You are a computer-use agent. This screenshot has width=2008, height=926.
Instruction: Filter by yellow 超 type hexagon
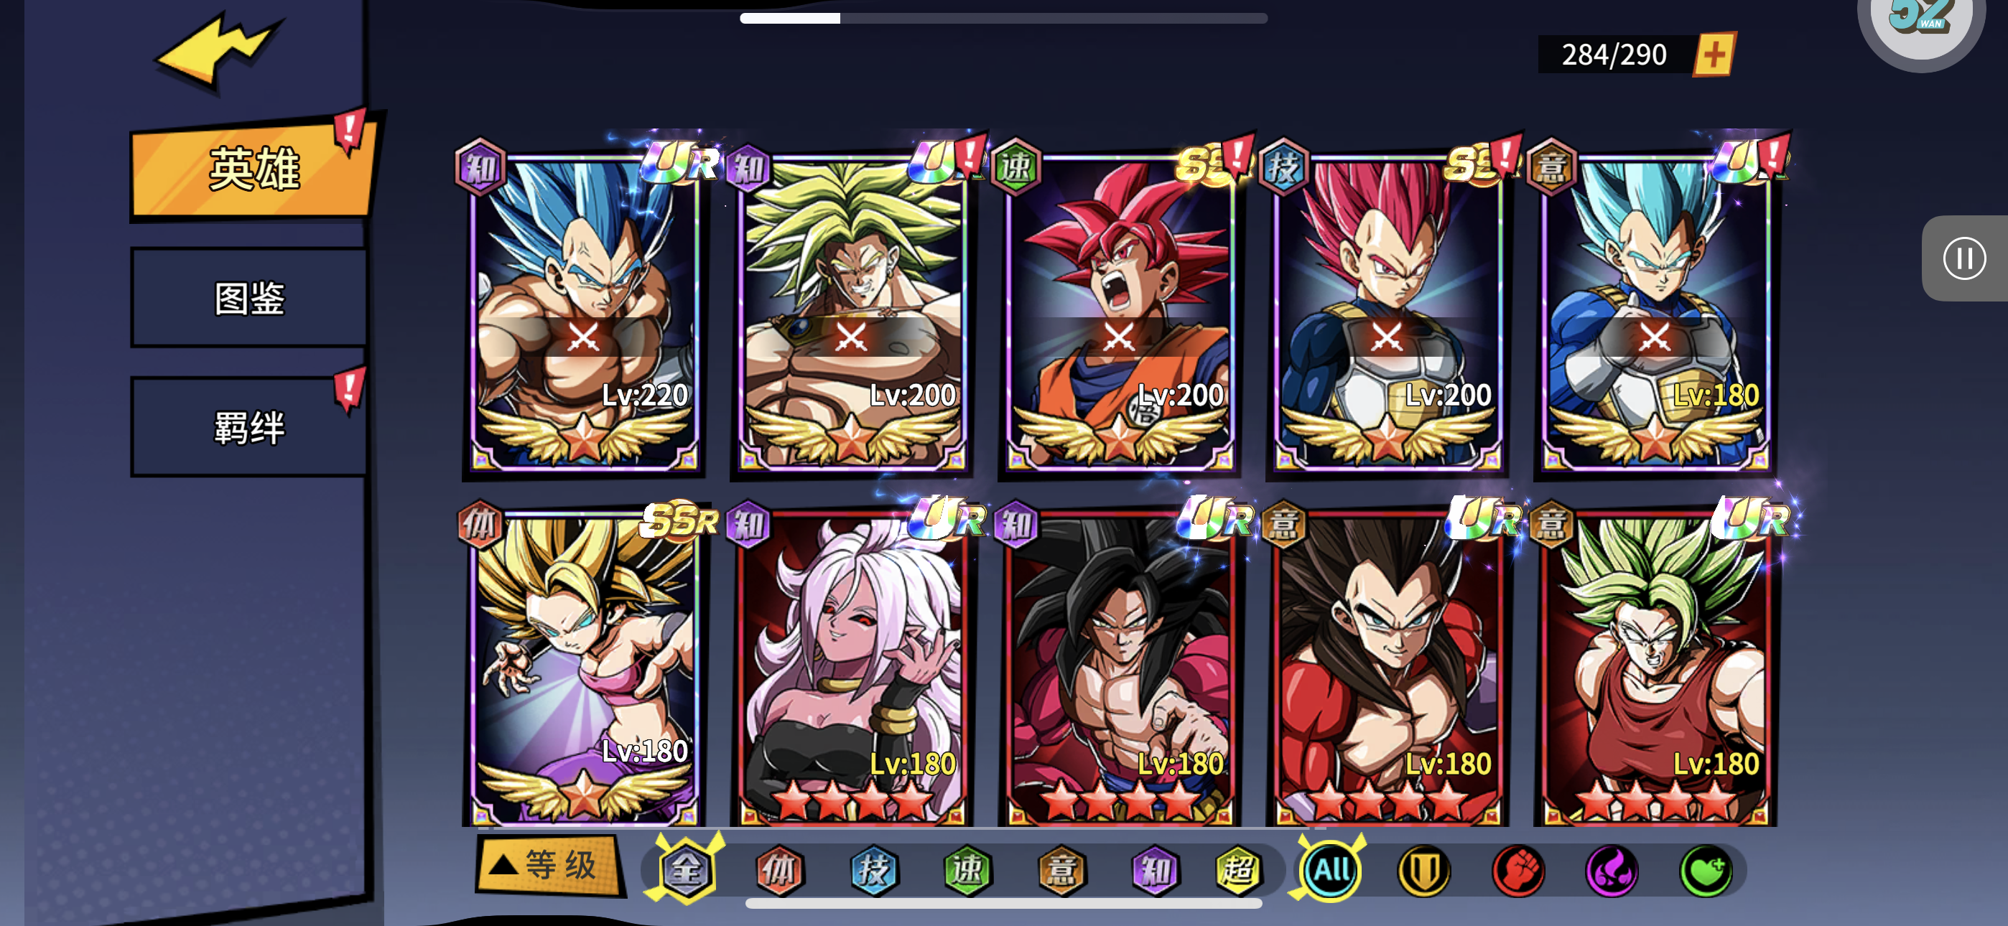point(1238,870)
